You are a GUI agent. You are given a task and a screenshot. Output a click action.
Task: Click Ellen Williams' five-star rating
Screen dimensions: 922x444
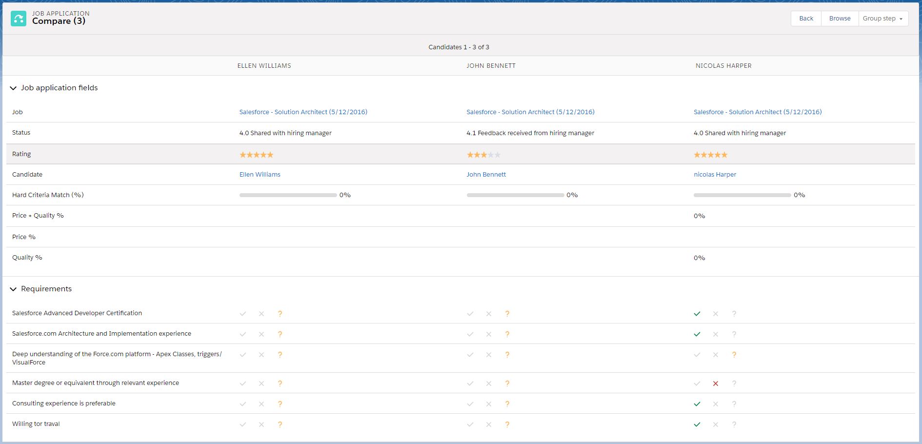pyautogui.click(x=256, y=155)
